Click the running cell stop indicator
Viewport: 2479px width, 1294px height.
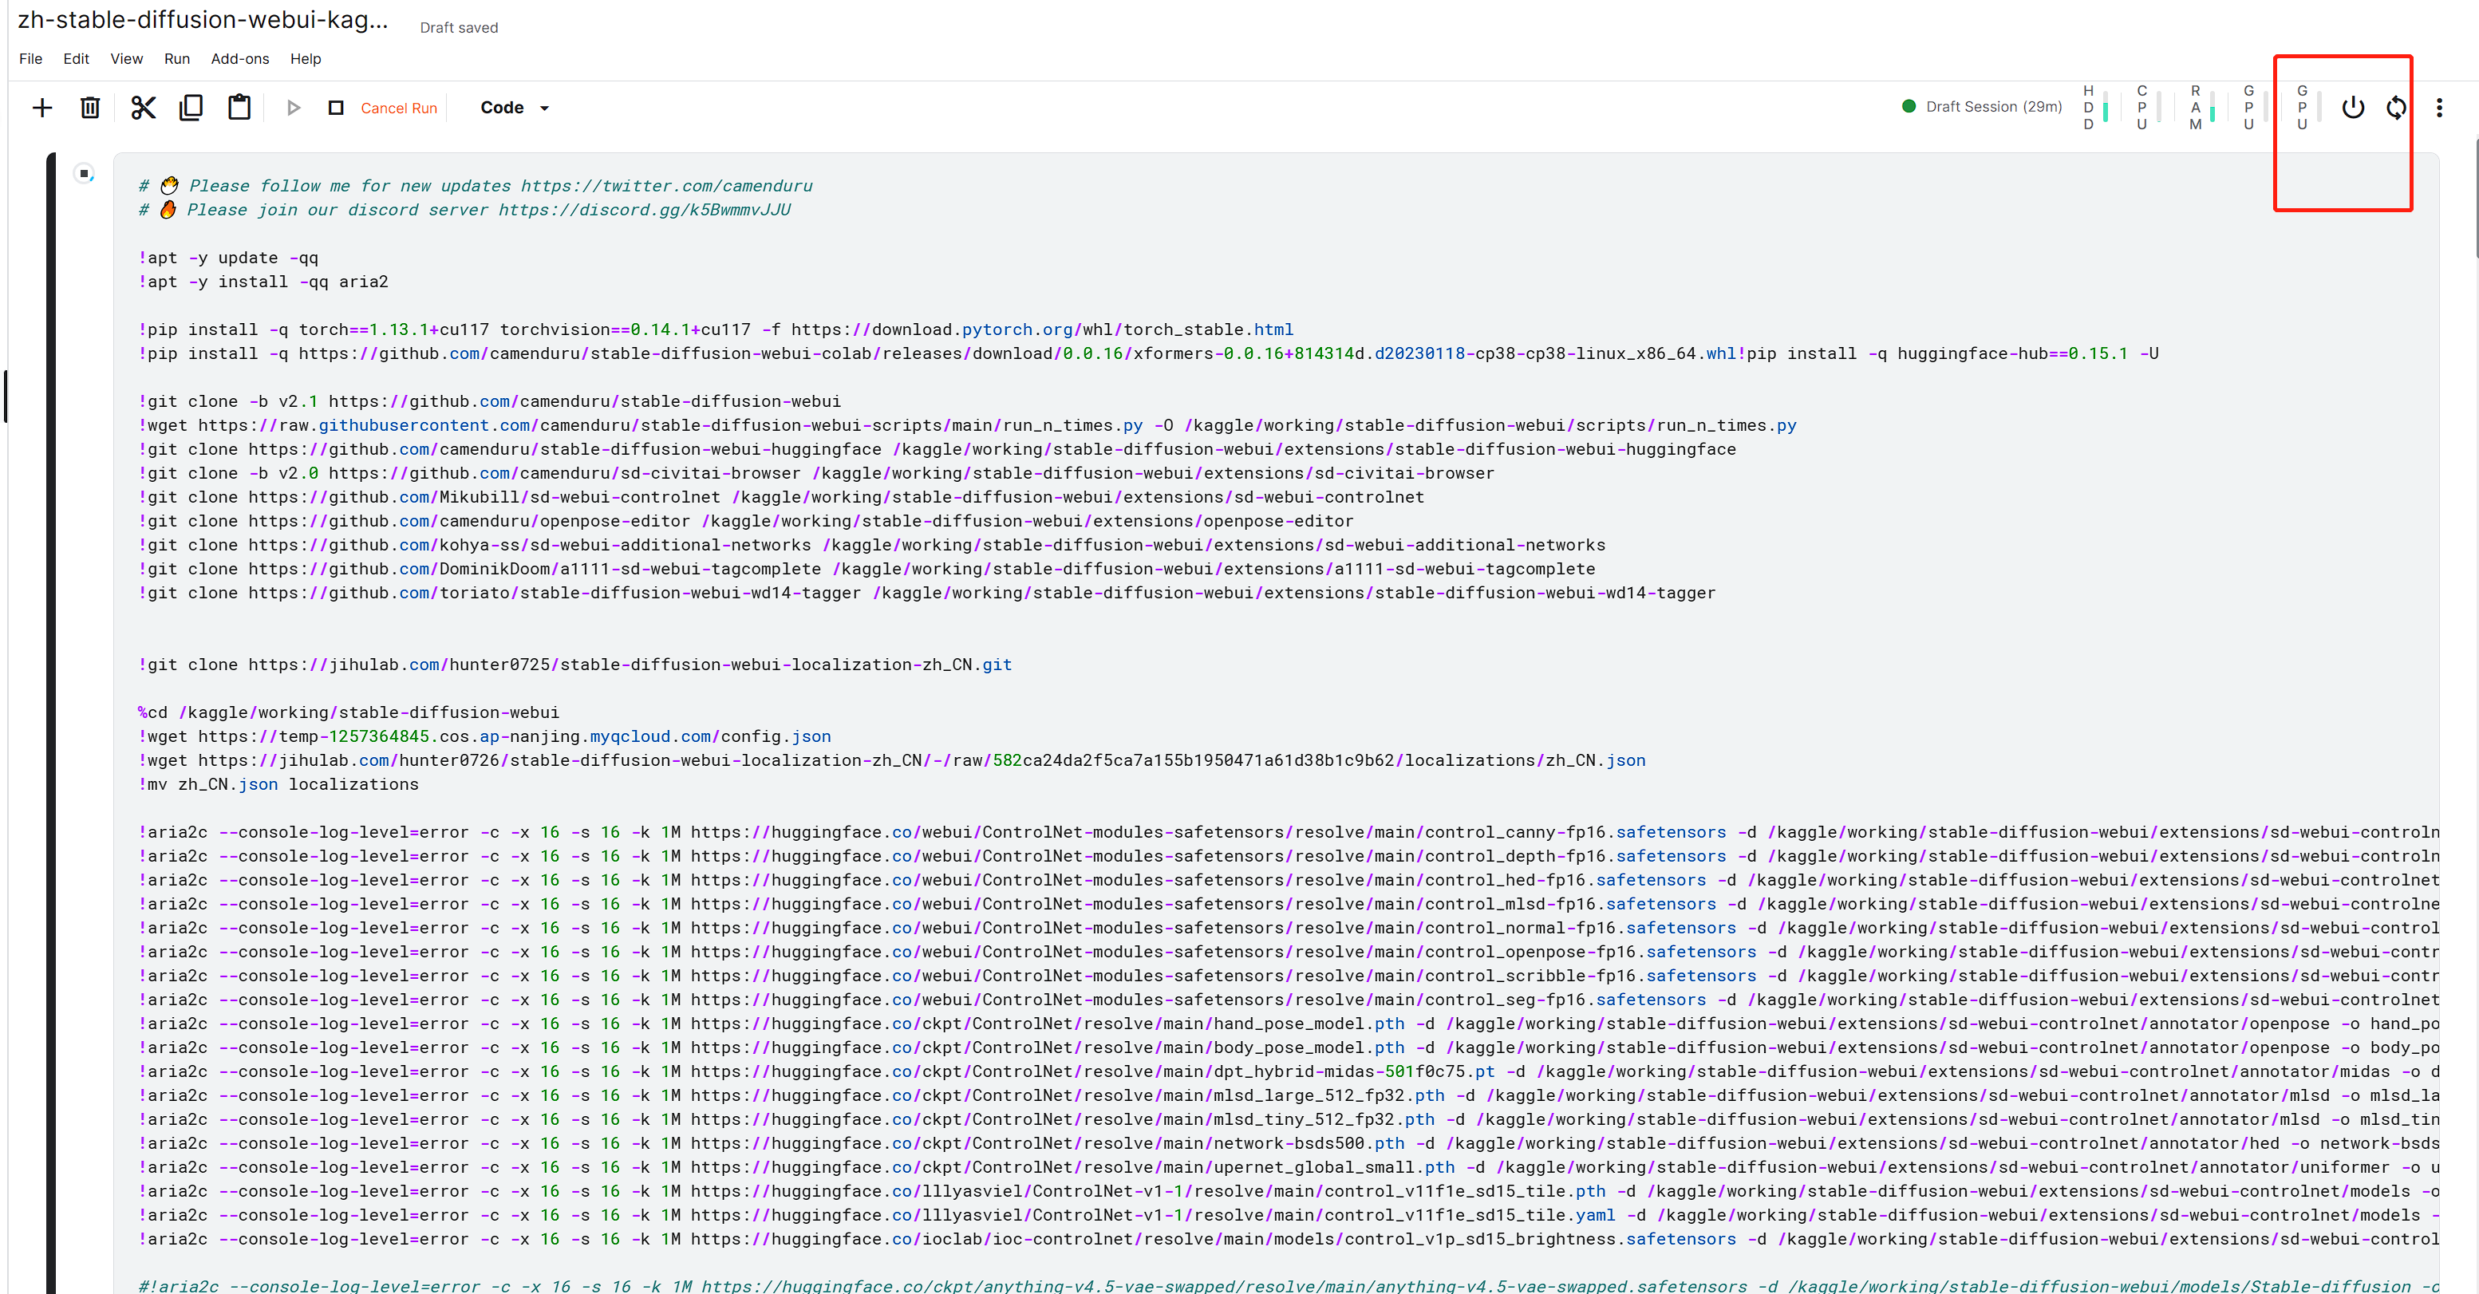(x=84, y=173)
